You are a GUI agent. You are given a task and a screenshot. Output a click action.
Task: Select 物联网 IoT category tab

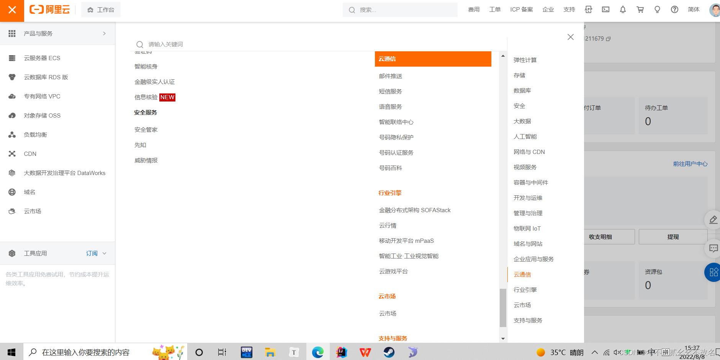[527, 229]
